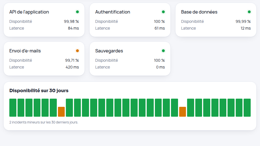Click the 99,99 % availability value

coord(243,21)
